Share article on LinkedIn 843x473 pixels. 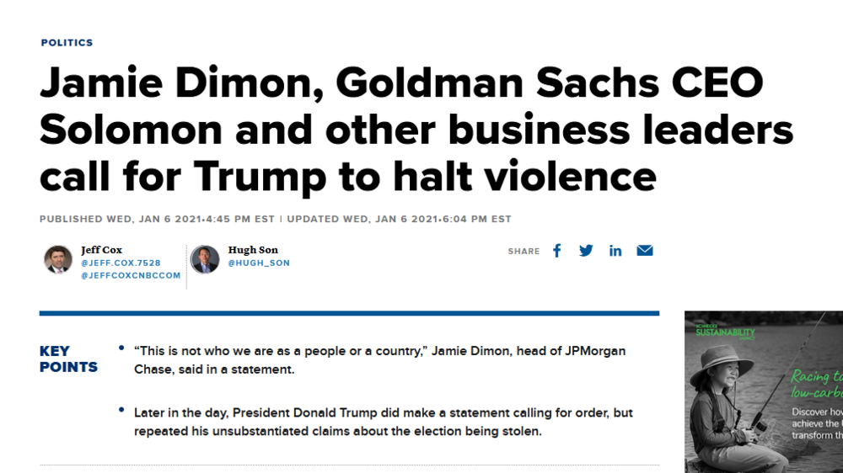[x=615, y=251]
